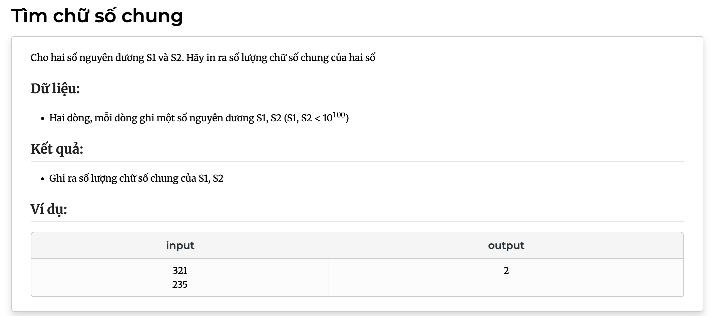712x316 pixels.
Task: Click "S1, S2" at end of the Kết quả bullet
Action: [211, 178]
